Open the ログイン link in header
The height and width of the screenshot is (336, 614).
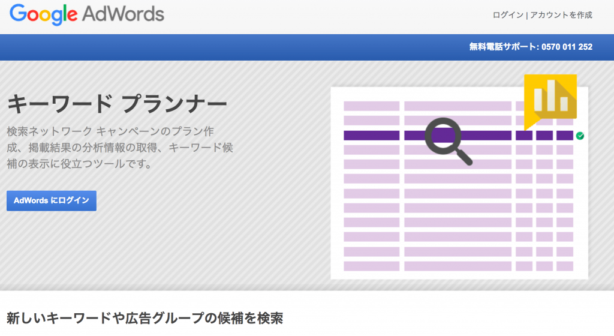[x=508, y=15]
